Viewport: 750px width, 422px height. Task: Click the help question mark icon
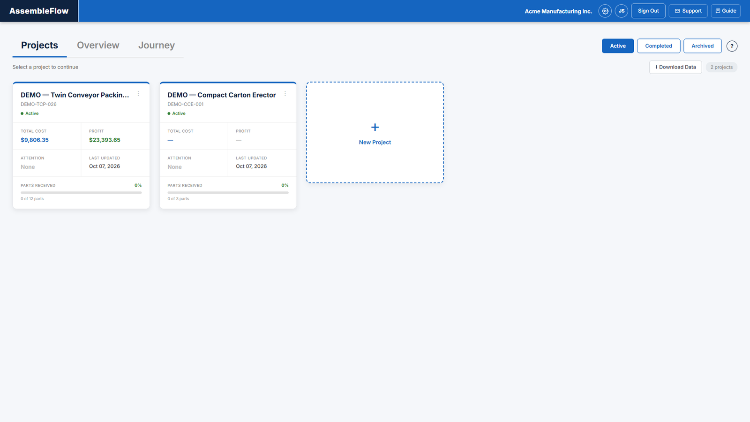(732, 46)
